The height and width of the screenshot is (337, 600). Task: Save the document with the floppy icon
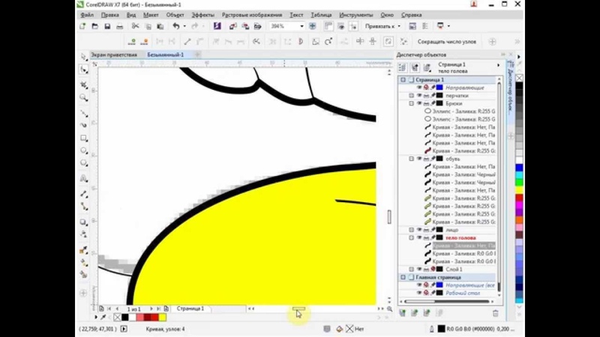(x=107, y=26)
